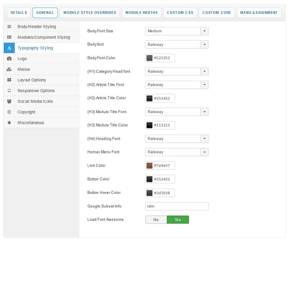Screen dimensions: 290x290
Task: Click the Miscellaneous star icon
Action: tap(9, 123)
